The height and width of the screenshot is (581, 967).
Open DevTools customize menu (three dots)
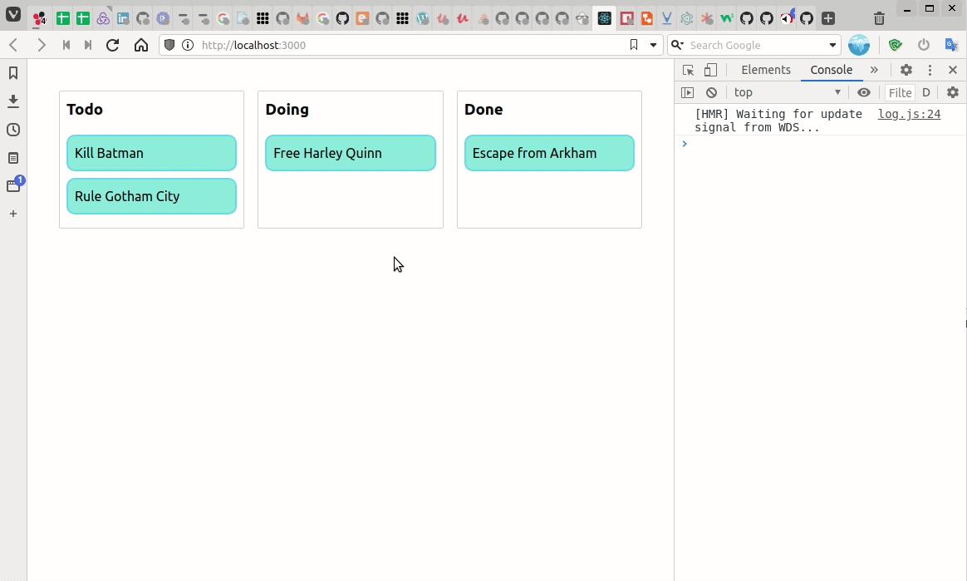coord(930,70)
